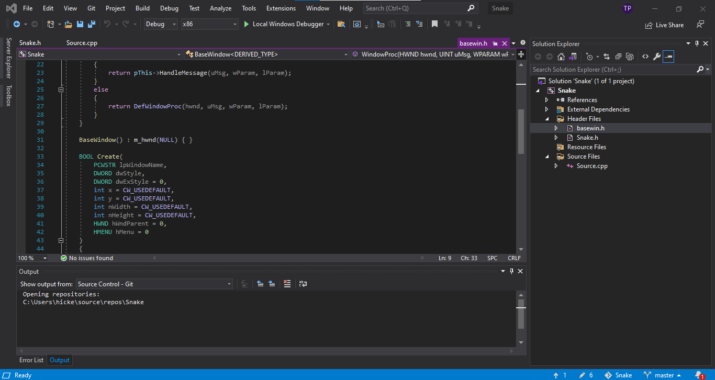The height and width of the screenshot is (380, 715).
Task: Open the Build menu
Action: point(142,8)
